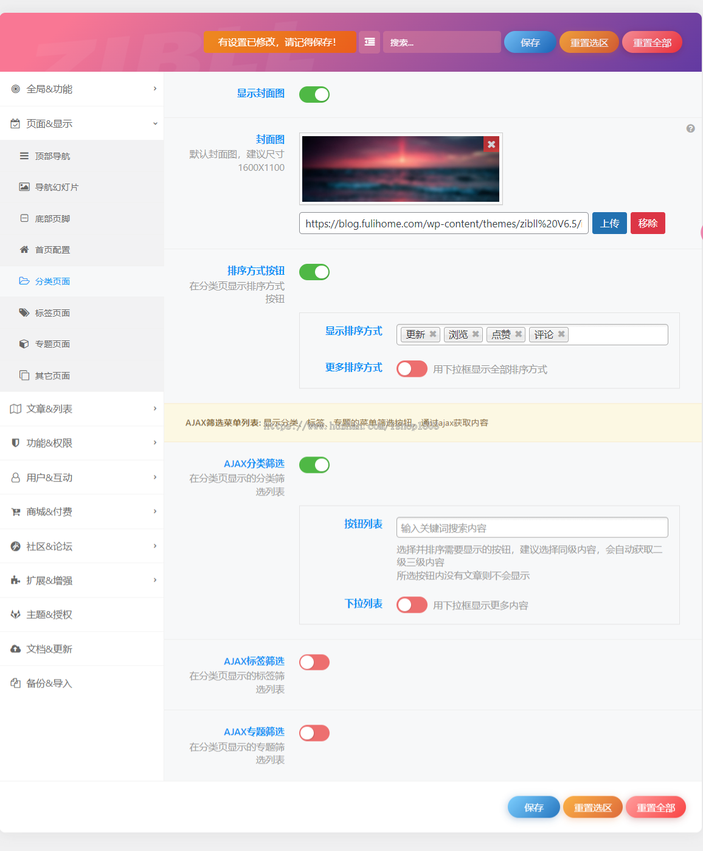
Task: Enable the AJAX专题筛选 switch
Action: pyautogui.click(x=314, y=733)
